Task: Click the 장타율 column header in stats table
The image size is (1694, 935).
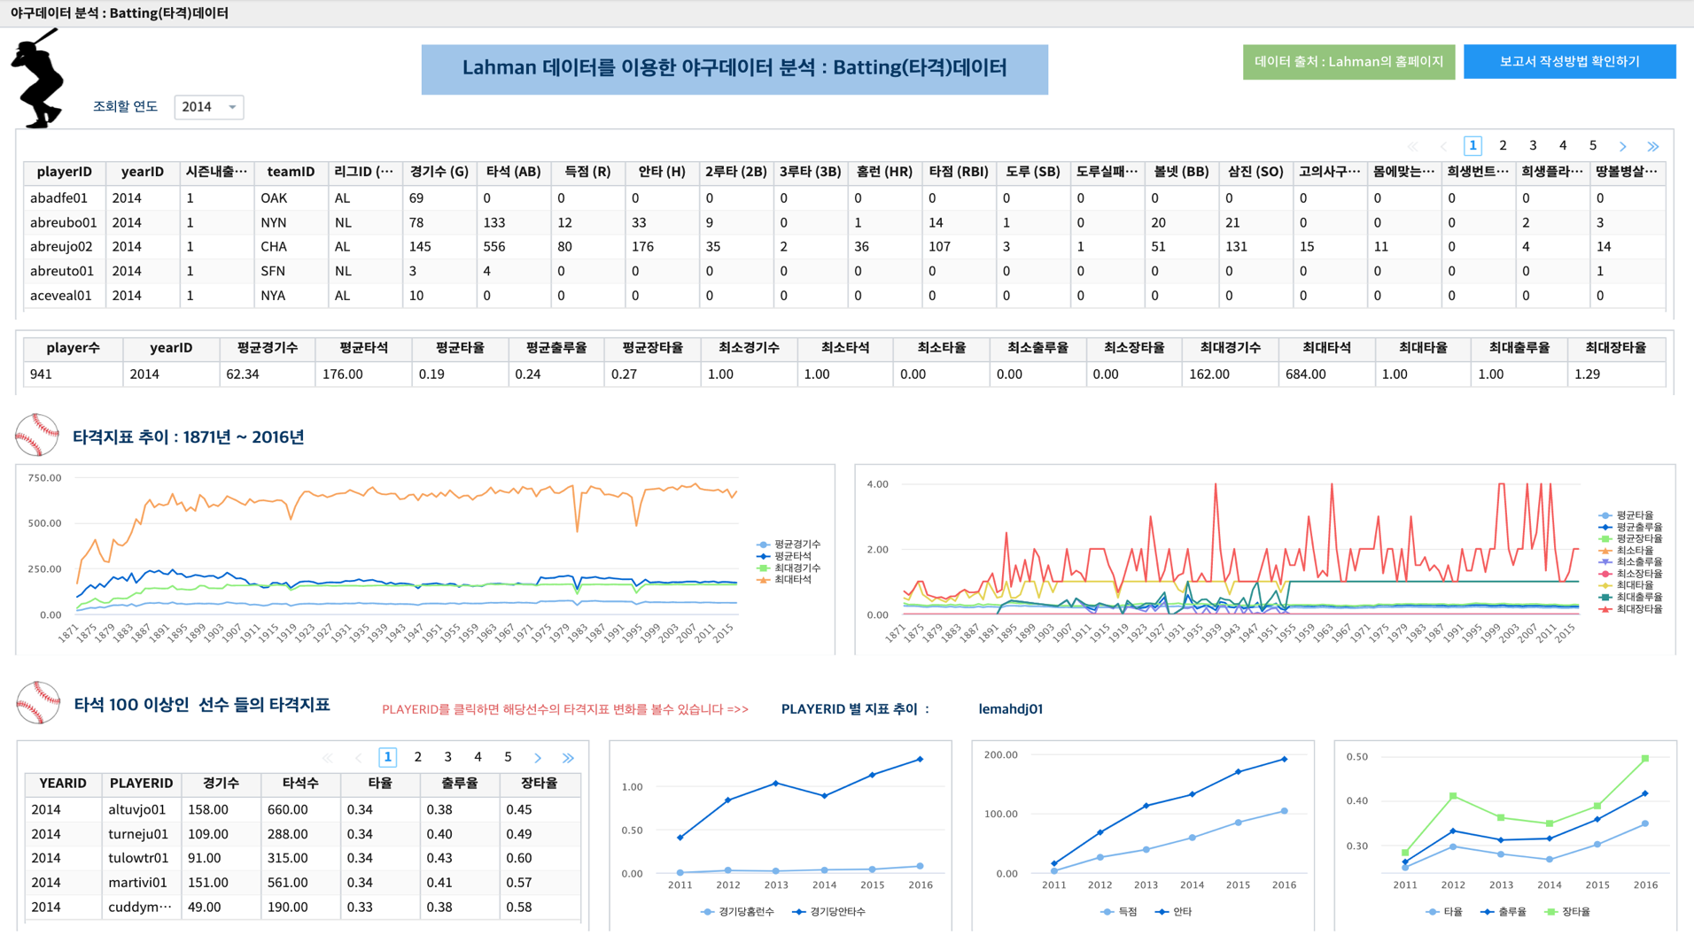Action: [x=540, y=784]
